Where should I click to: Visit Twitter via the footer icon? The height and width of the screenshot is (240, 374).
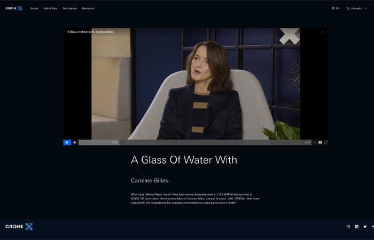365,227
